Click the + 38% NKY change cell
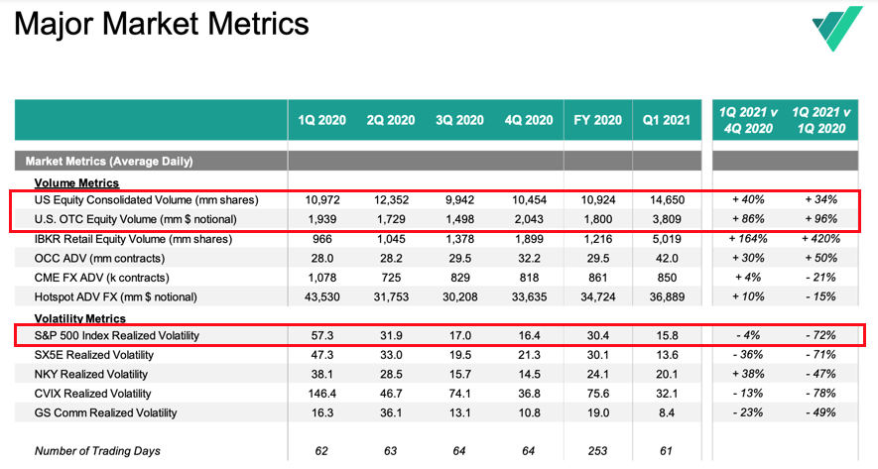The width and height of the screenshot is (878, 469). pyautogui.click(x=748, y=375)
